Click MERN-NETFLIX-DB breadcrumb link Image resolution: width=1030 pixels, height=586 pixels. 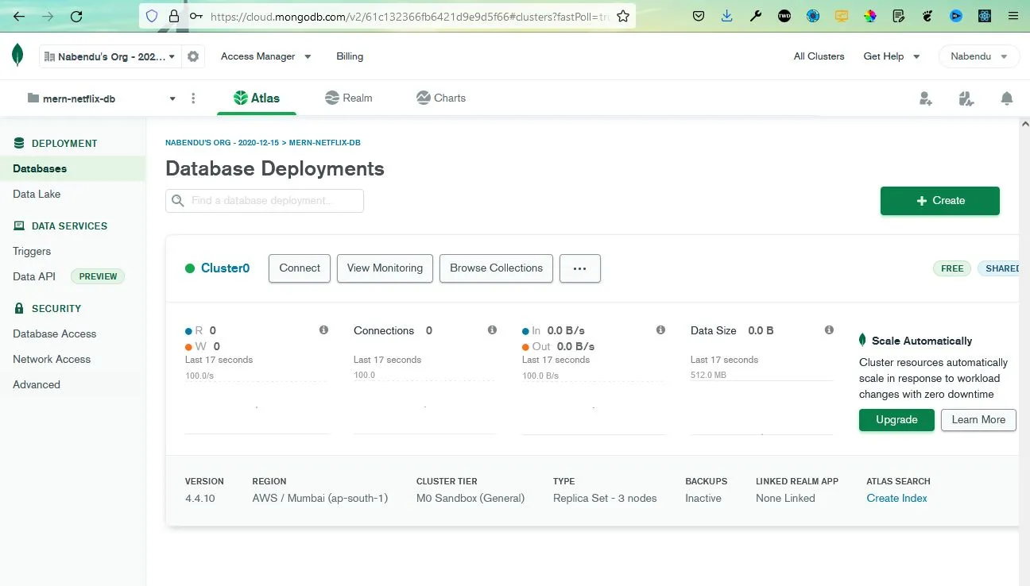(x=324, y=143)
